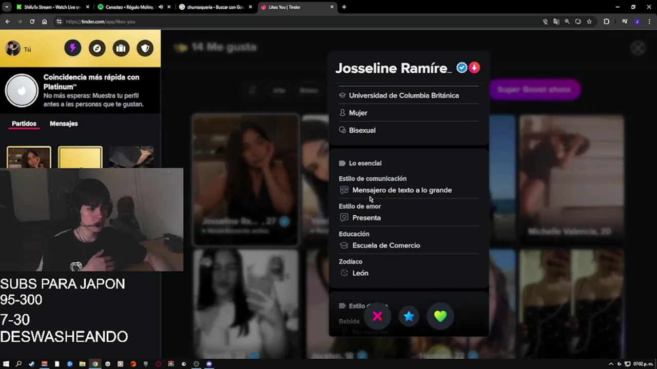Go back in browser history
The image size is (657, 369).
[x=7, y=22]
